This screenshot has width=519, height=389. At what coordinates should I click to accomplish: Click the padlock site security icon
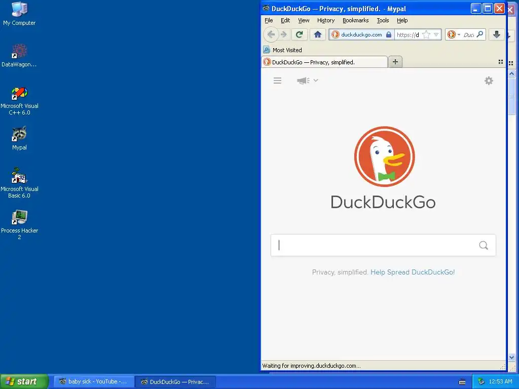coord(389,34)
